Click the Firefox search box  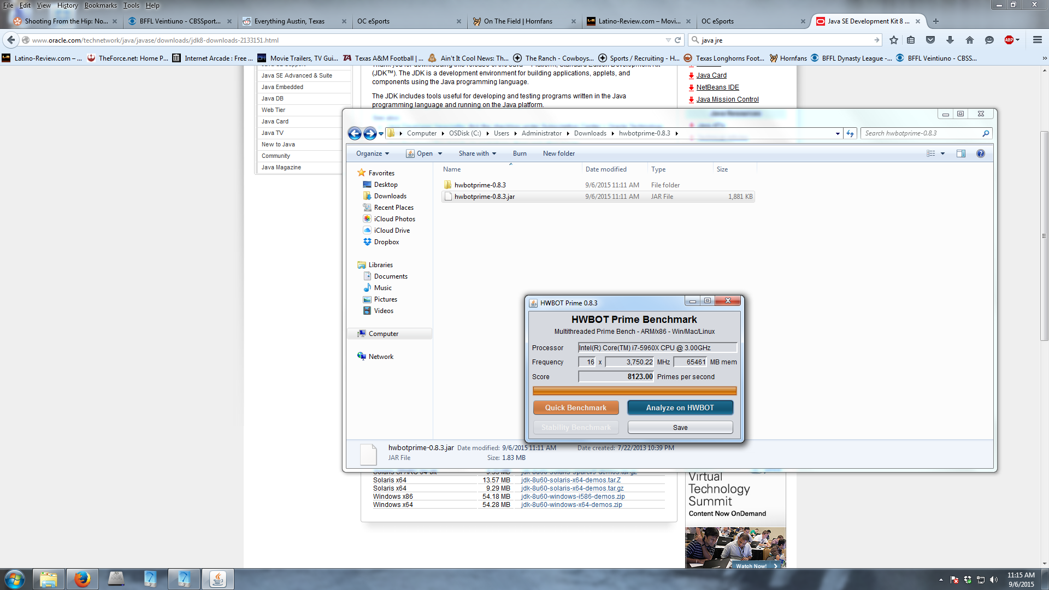[785, 40]
